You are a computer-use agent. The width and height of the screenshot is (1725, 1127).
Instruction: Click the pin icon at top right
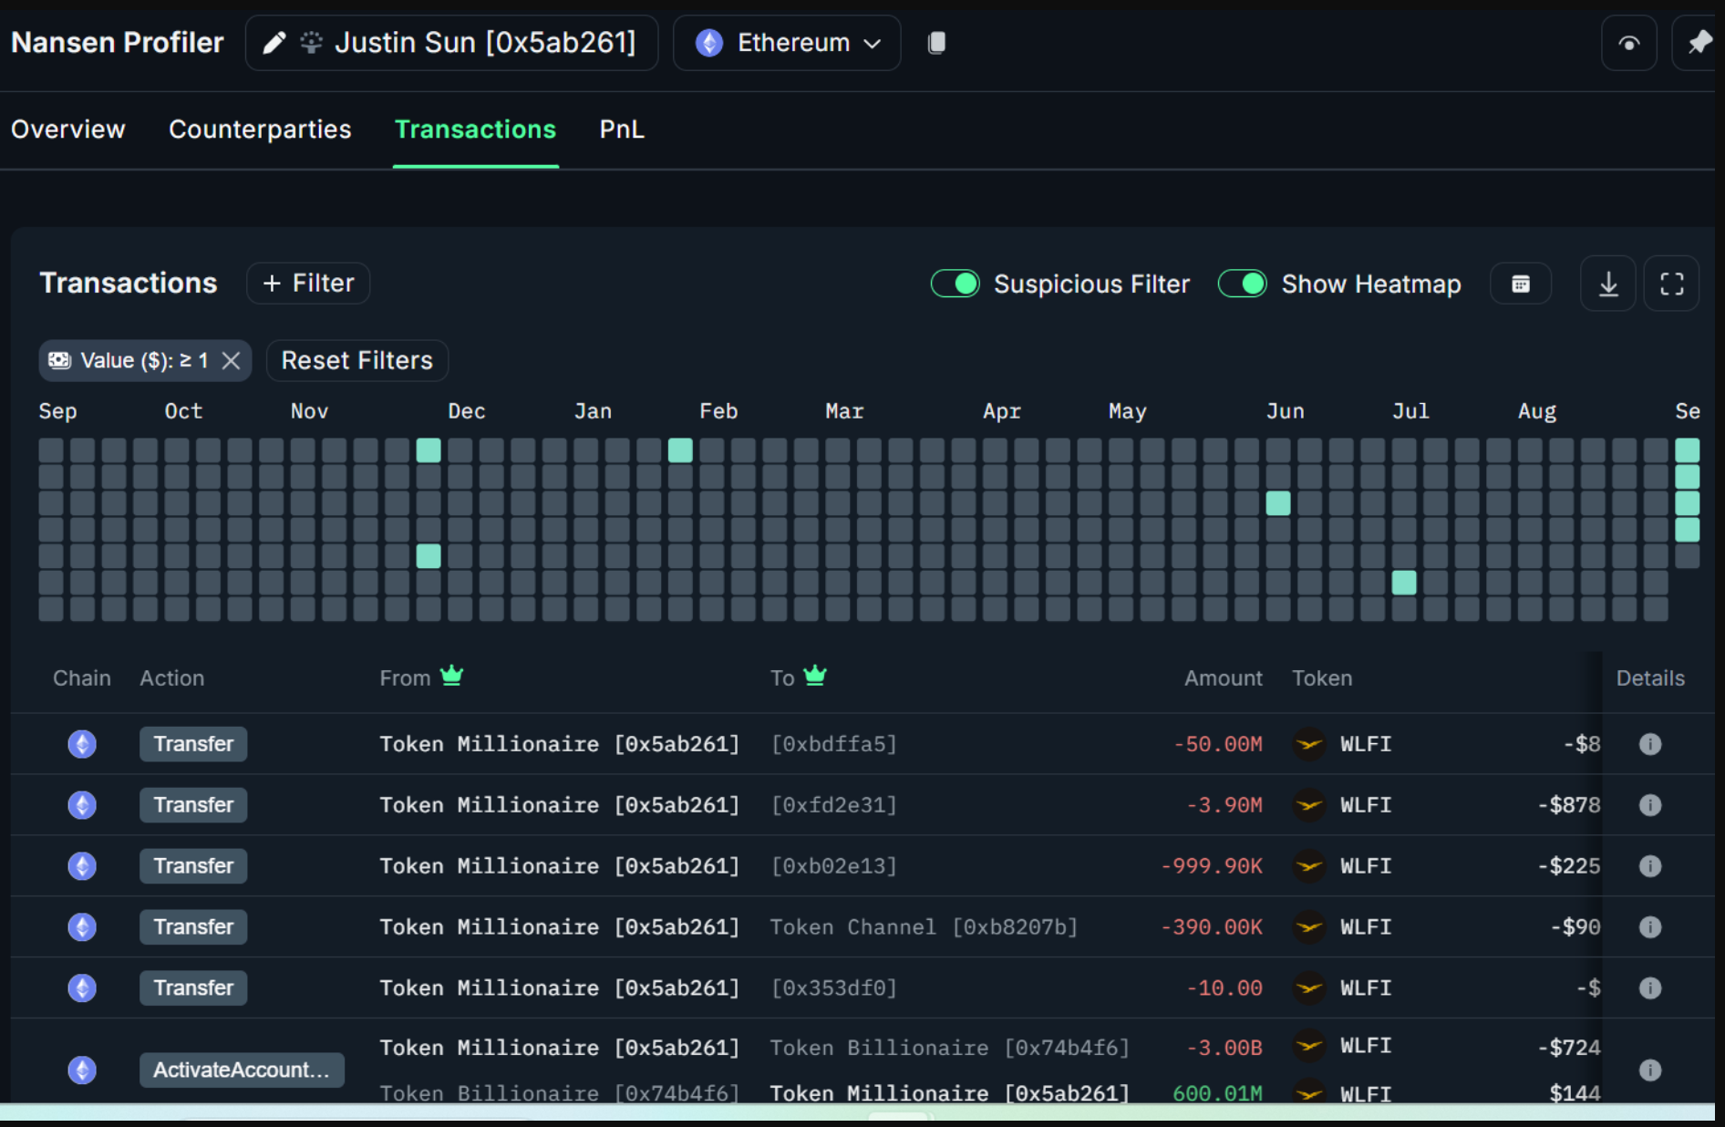1698,43
